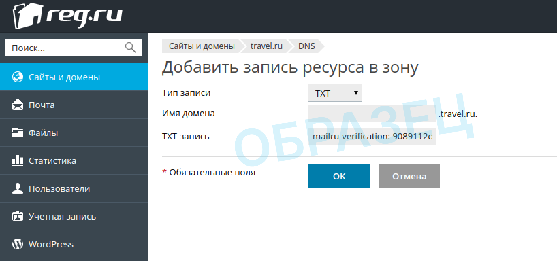Click the Добавить запись ресурса в зону heading
This screenshot has width=557, height=261.
pos(290,67)
